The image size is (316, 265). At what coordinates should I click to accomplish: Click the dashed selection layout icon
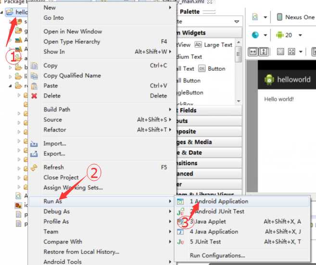(280, 51)
